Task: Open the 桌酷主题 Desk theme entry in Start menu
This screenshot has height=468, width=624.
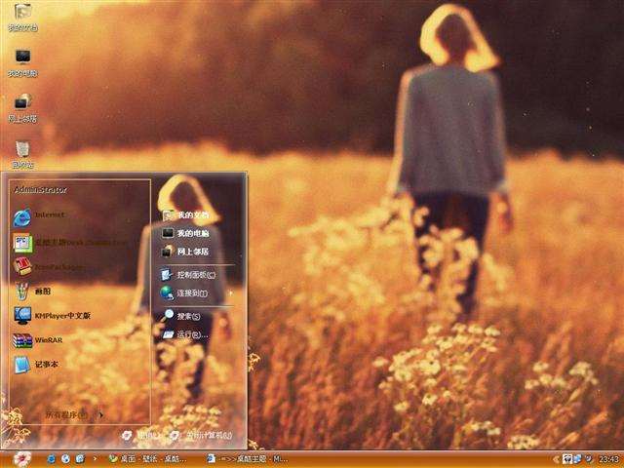Action: pos(70,243)
